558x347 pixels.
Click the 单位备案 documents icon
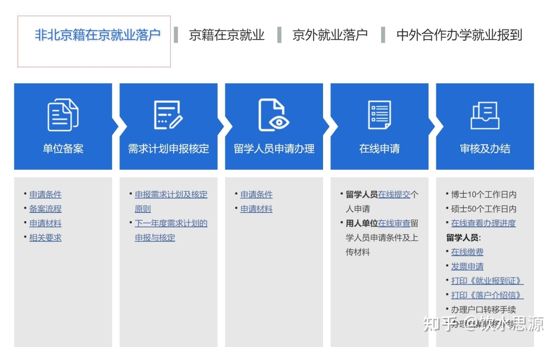click(63, 115)
